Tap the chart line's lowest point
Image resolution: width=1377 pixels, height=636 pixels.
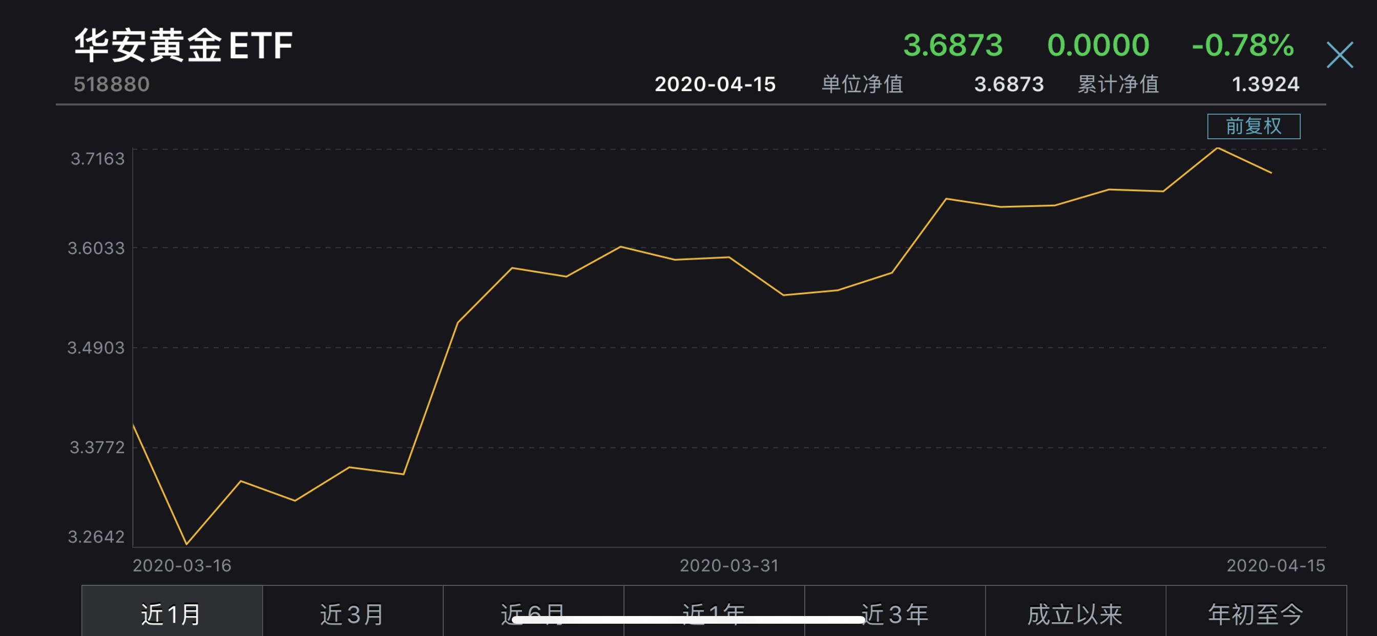click(x=186, y=544)
